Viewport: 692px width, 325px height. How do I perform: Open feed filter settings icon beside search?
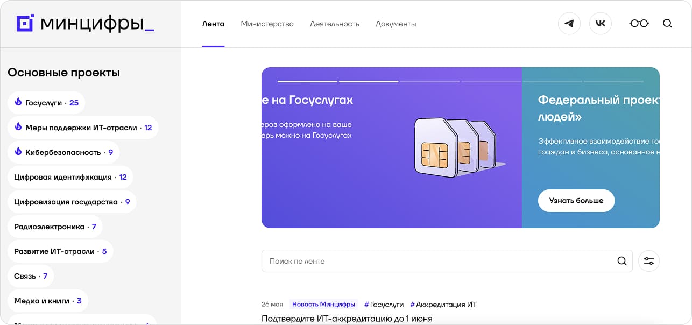coord(649,261)
